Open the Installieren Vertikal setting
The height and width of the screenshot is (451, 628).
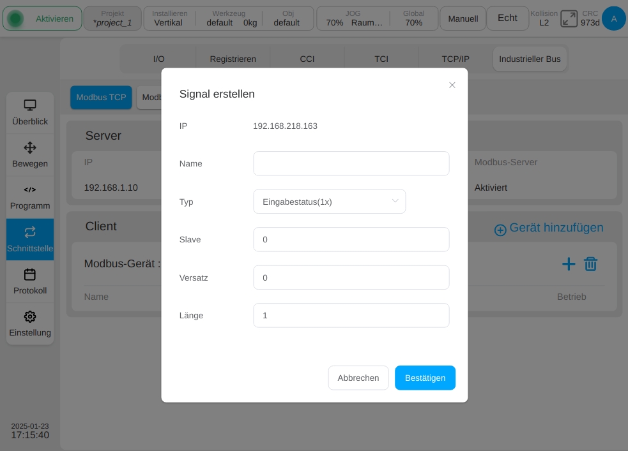pyautogui.click(x=169, y=18)
